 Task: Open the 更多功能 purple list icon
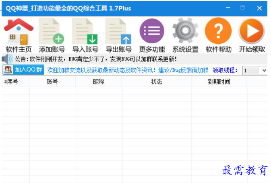click(x=152, y=35)
